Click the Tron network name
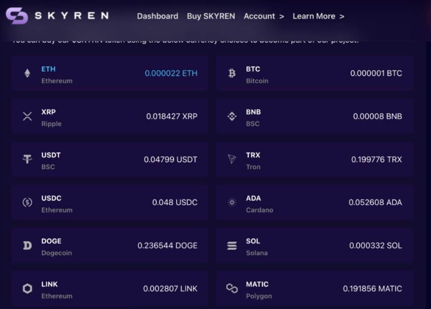The height and width of the screenshot is (309, 431). pos(253,167)
